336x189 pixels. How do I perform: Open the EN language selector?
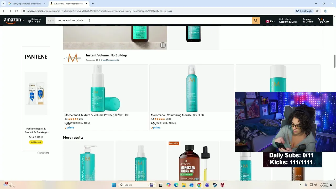tap(270, 21)
